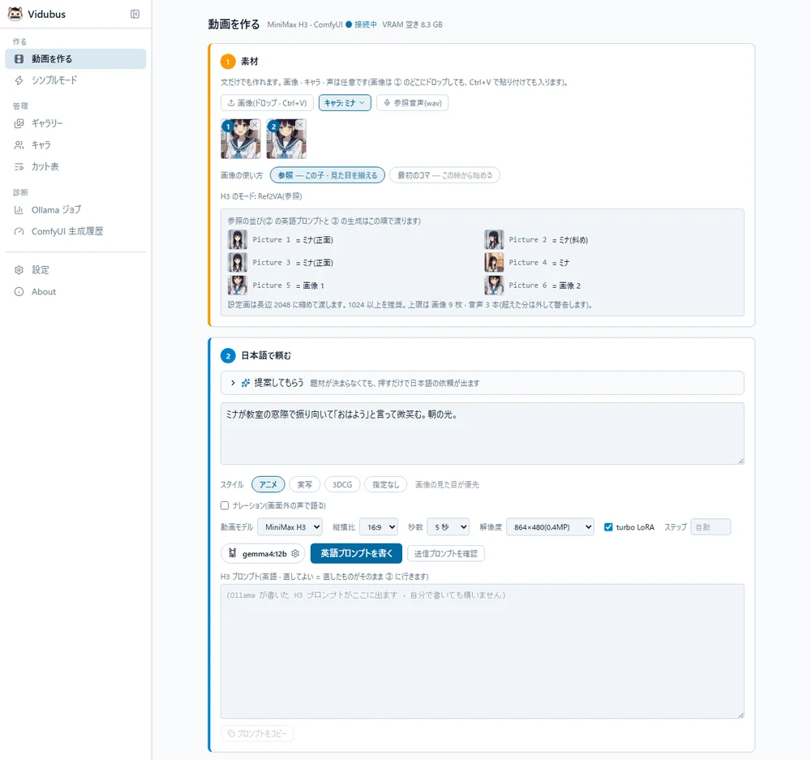Viewport: 811px width, 760px height.
Task: Click the Picture 3 ミナ(正面) reference icon
Action: pos(238,262)
